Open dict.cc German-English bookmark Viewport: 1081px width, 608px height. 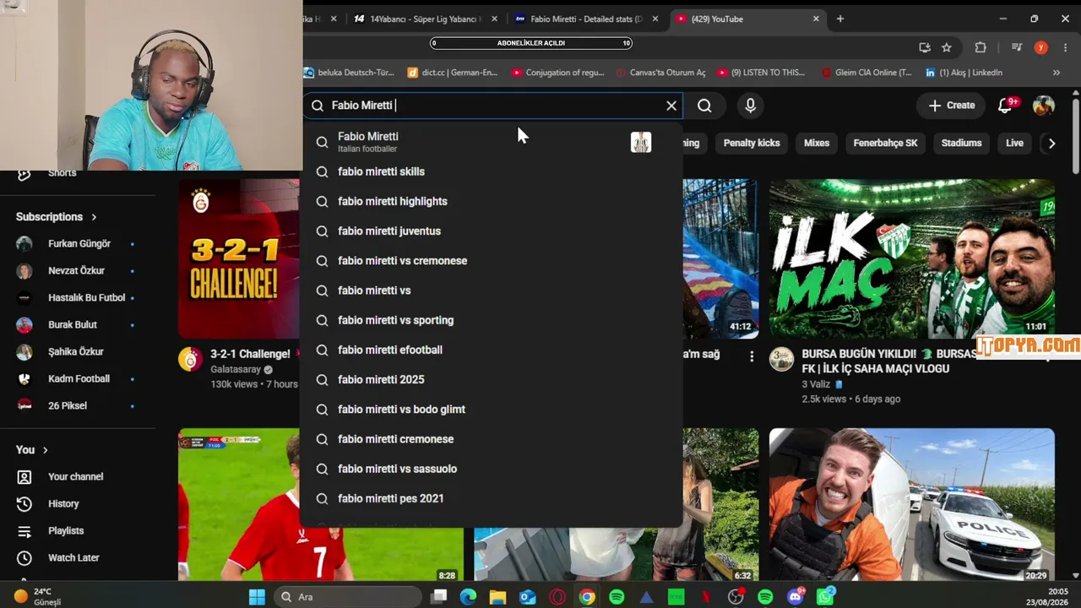point(453,73)
